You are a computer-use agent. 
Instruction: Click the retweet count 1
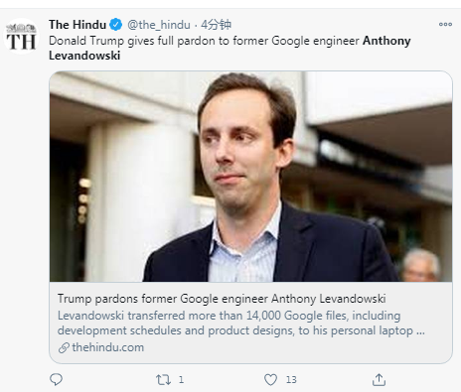pos(181,379)
